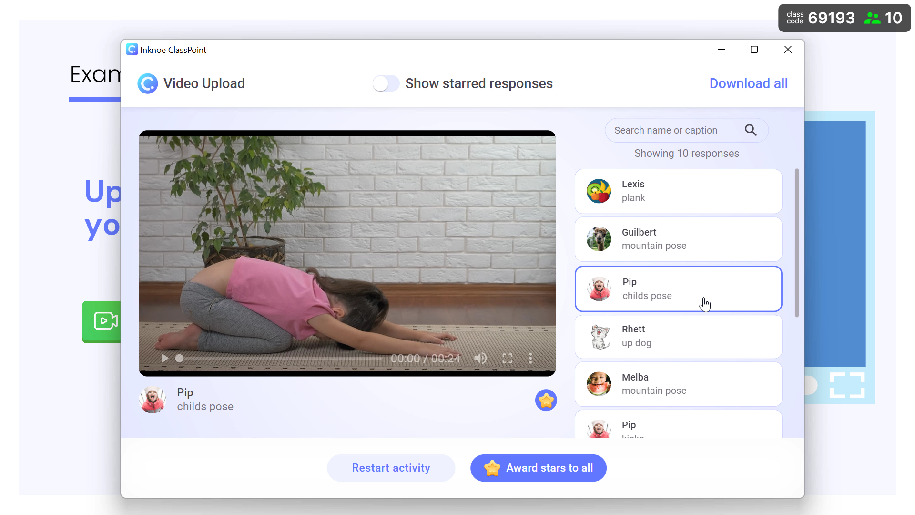This screenshot has height=515, width=915.
Task: Click the play button on Pip's video
Action: pos(164,359)
